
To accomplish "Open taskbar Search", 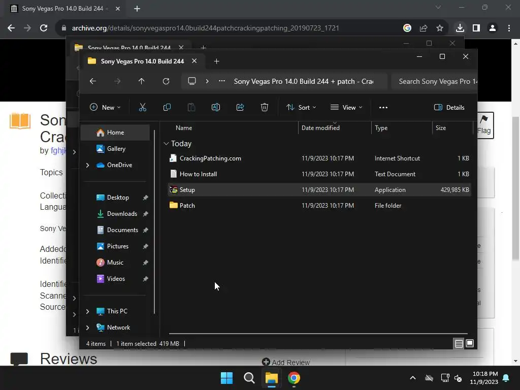I will (x=249, y=378).
